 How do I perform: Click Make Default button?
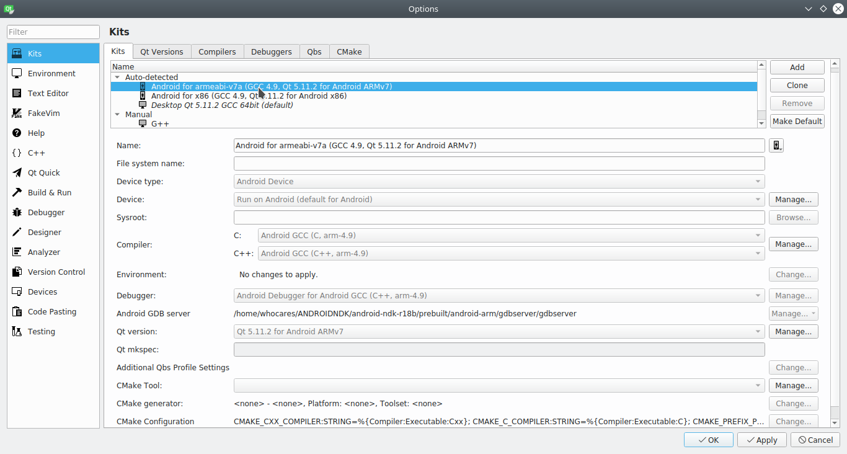tap(797, 122)
